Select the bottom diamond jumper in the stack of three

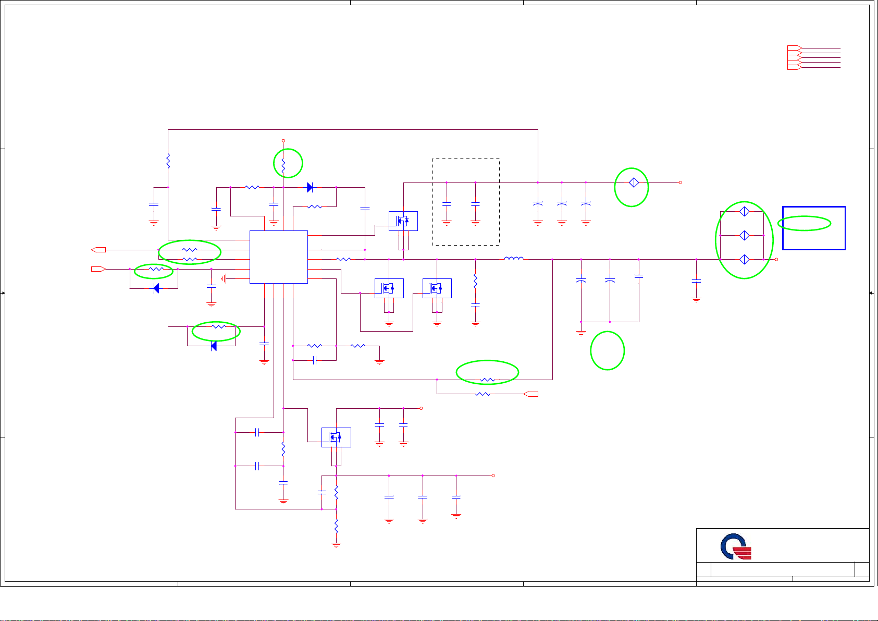click(745, 259)
